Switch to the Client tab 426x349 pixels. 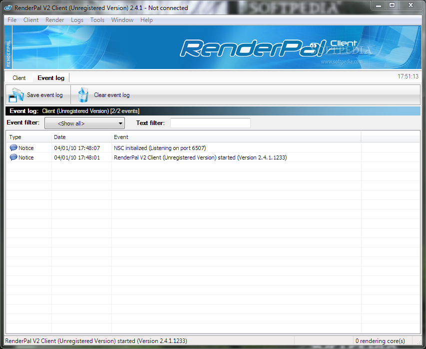point(19,78)
